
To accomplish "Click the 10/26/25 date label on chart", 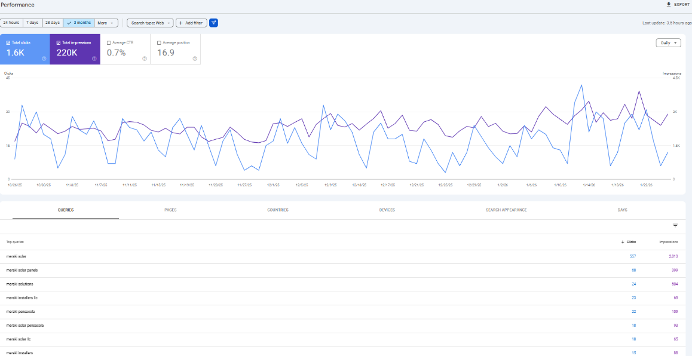I will (14, 185).
